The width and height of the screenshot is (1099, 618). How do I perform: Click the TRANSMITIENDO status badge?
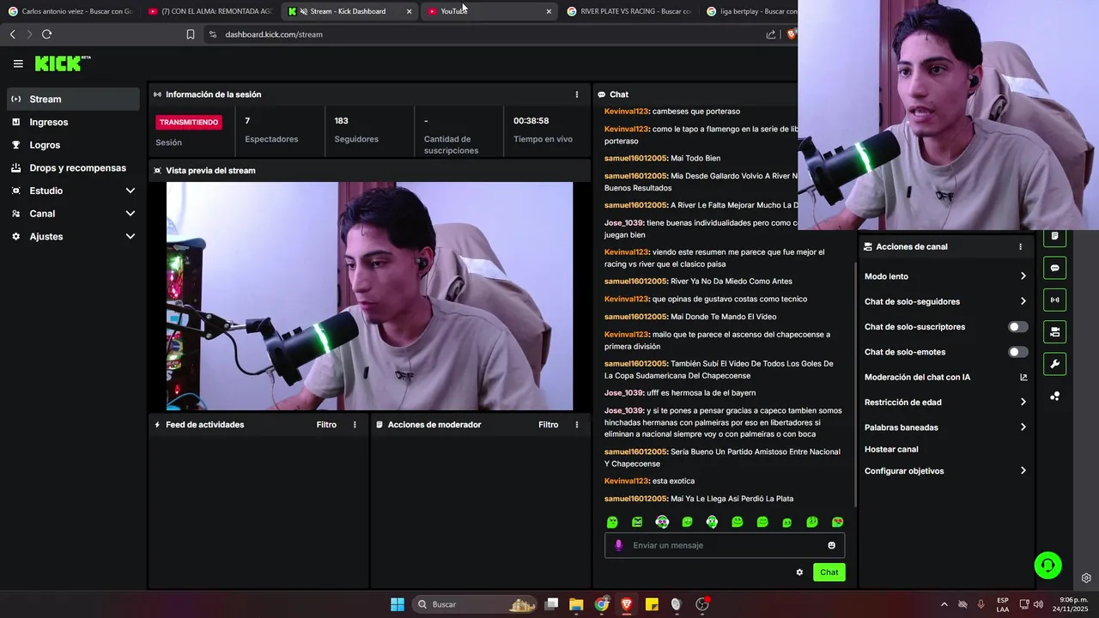189,122
